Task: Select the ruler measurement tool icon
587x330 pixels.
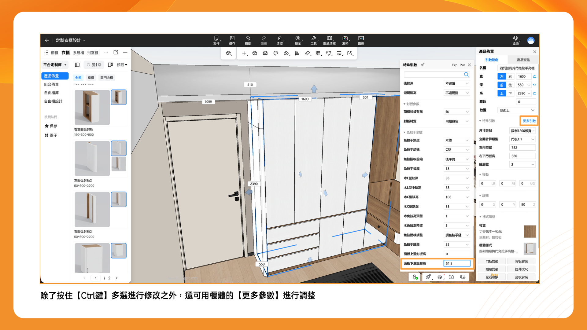Action: click(x=308, y=53)
